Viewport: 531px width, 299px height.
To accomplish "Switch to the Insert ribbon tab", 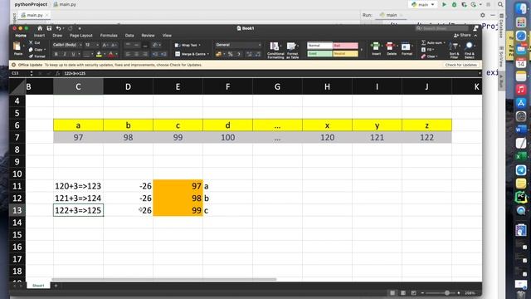I will tap(39, 35).
